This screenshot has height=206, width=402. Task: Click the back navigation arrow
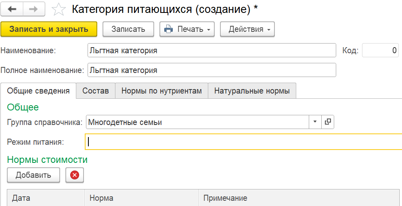[x=12, y=9]
